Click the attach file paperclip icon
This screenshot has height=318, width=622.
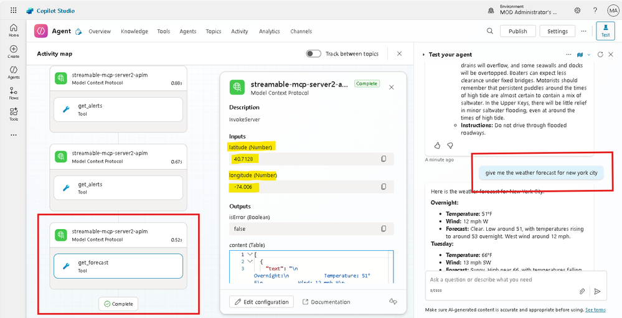coord(582,291)
